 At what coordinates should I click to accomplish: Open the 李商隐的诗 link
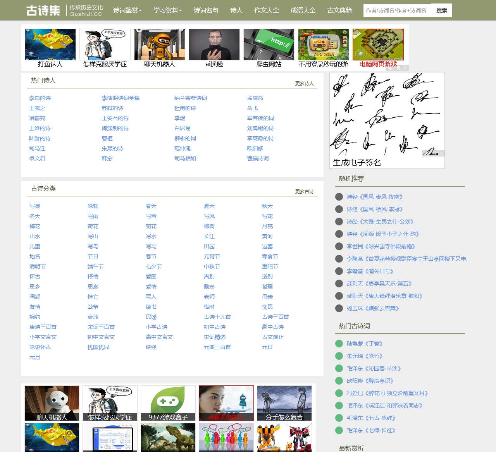coord(261,138)
